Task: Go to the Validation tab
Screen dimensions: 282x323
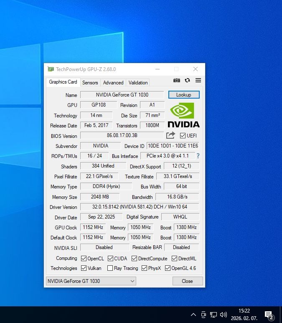Action: click(x=138, y=83)
